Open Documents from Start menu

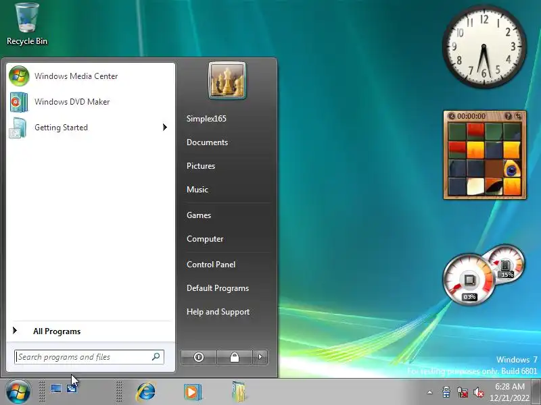pyautogui.click(x=207, y=142)
